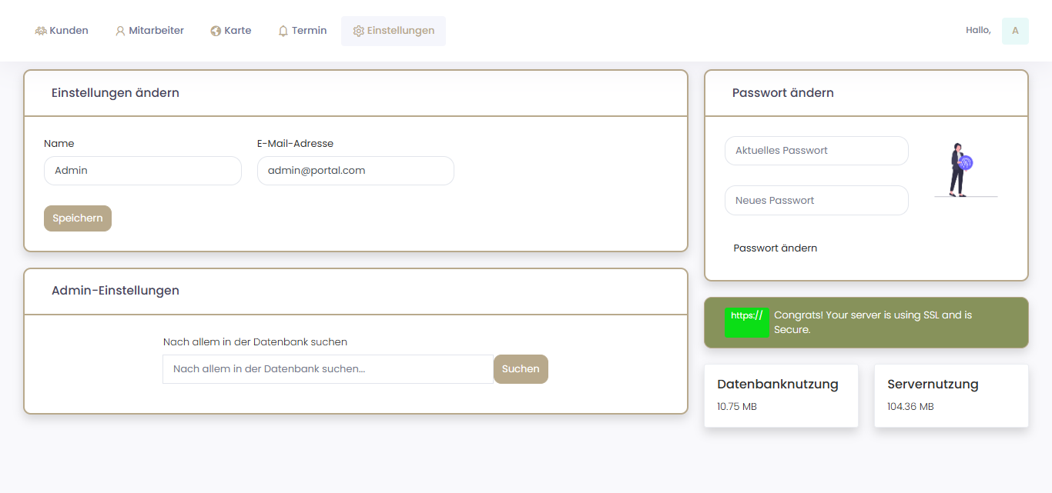Click the Termin bell icon
This screenshot has height=493, width=1052.
point(283,31)
